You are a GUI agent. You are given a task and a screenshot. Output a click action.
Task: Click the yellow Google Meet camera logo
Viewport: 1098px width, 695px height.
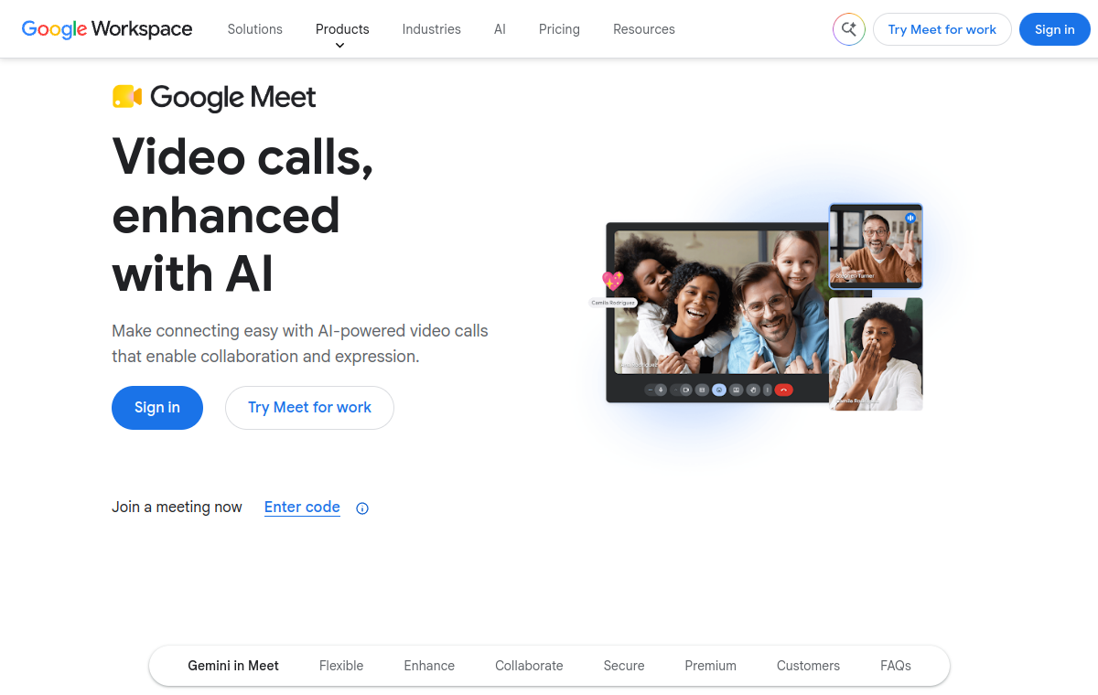[x=127, y=97]
